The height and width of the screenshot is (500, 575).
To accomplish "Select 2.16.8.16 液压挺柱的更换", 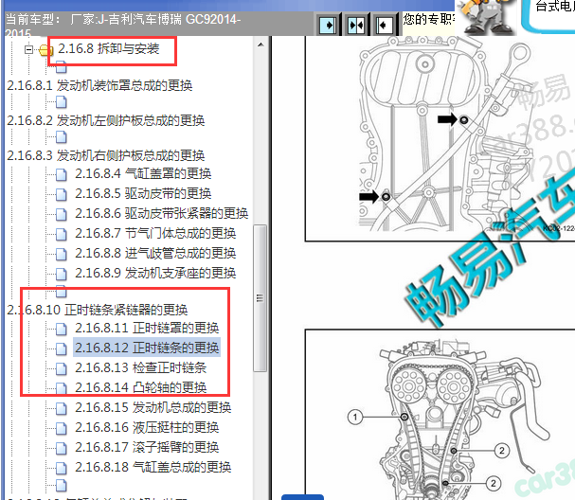I will [x=147, y=427].
